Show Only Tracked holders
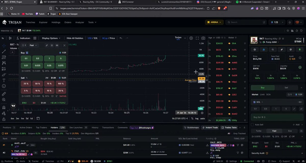 click(x=239, y=133)
